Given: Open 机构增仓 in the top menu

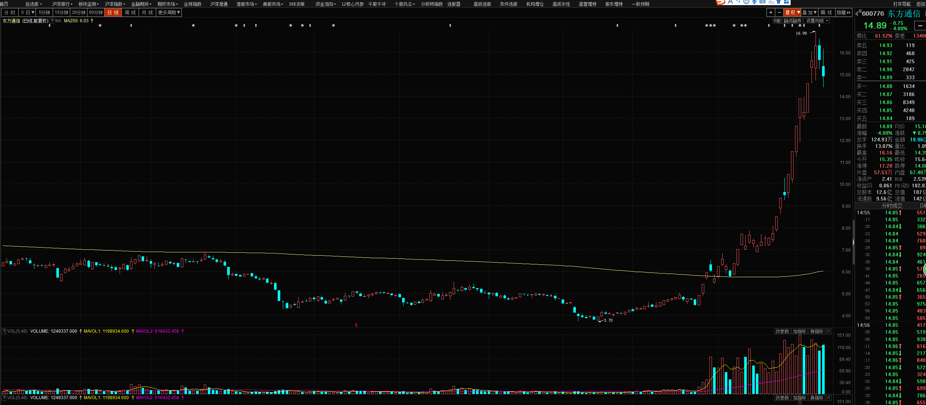Looking at the screenshot, I should click(x=535, y=4).
